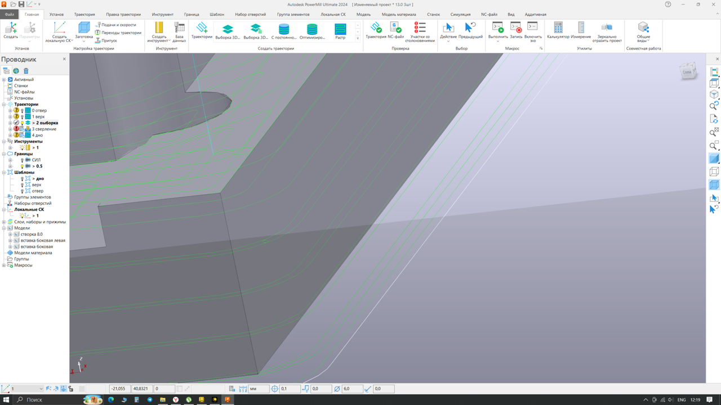The width and height of the screenshot is (721, 405).
Task: Click the Block (Заготовка) icon
Action: [84, 30]
